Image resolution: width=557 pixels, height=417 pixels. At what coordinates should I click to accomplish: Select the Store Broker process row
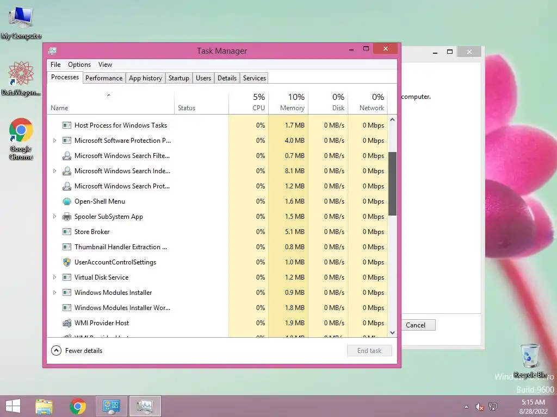tap(218, 231)
